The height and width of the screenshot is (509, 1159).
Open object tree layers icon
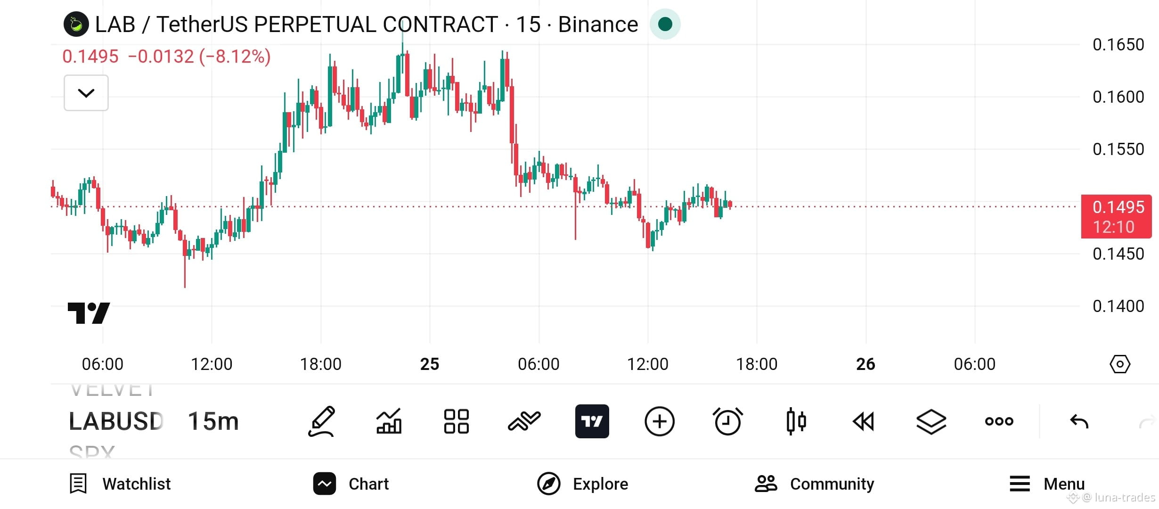click(x=931, y=421)
